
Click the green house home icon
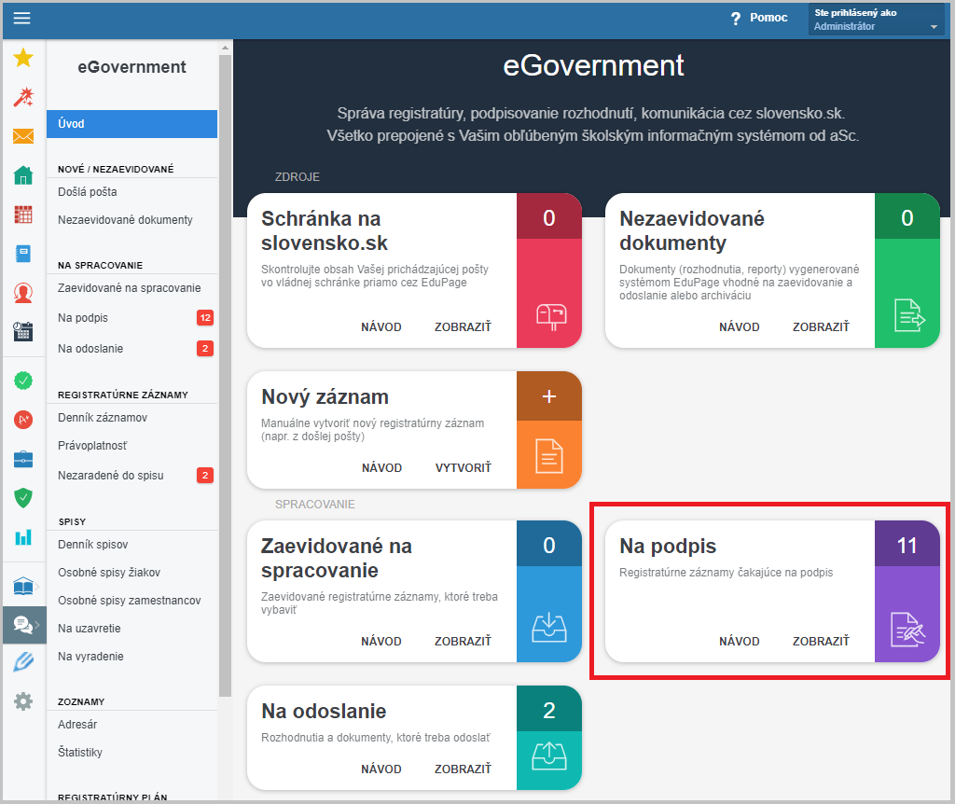[x=23, y=175]
